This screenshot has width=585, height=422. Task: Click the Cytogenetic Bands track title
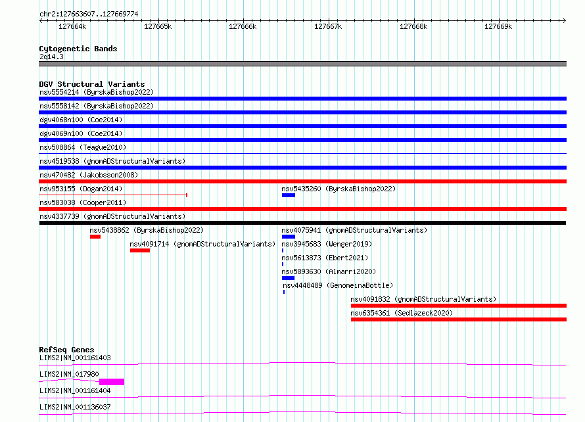tap(78, 49)
